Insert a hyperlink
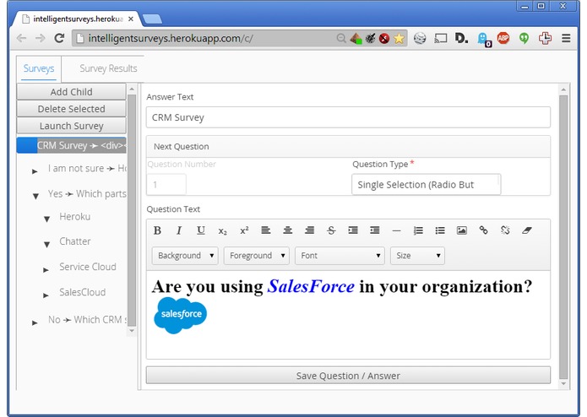This screenshot has height=417, width=587. [x=483, y=230]
